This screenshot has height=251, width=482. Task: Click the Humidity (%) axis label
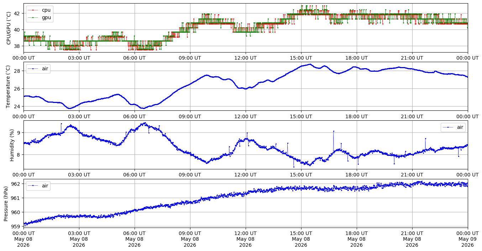pos(12,145)
